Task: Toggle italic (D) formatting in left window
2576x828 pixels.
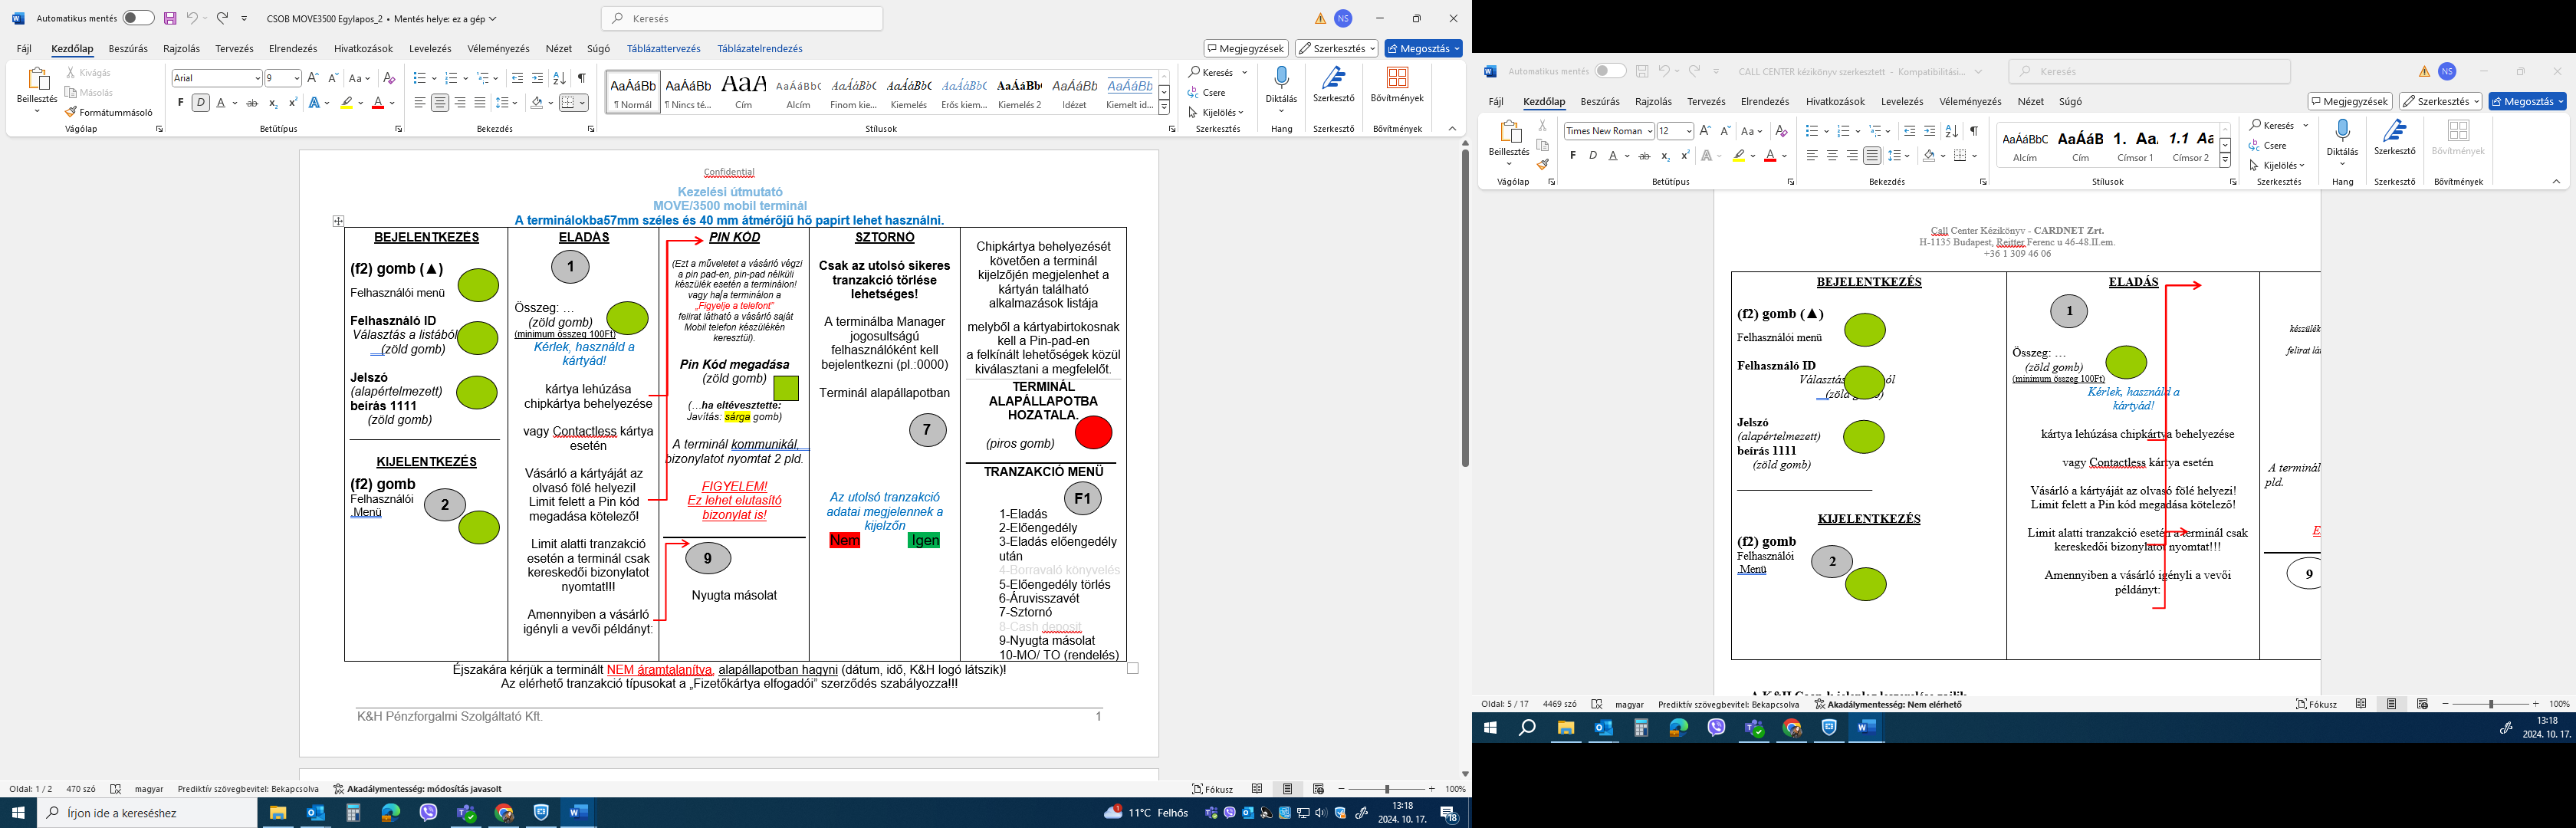Action: point(200,102)
